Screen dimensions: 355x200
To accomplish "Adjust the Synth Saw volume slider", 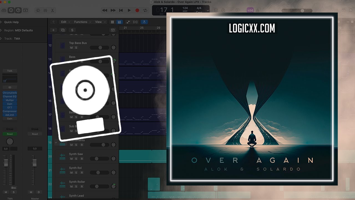I will pyautogui.click(x=100, y=159).
